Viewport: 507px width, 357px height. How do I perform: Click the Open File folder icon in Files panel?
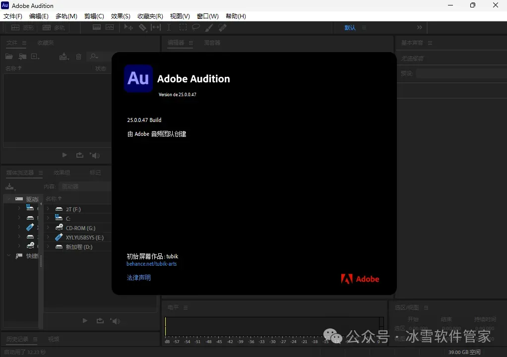click(9, 57)
